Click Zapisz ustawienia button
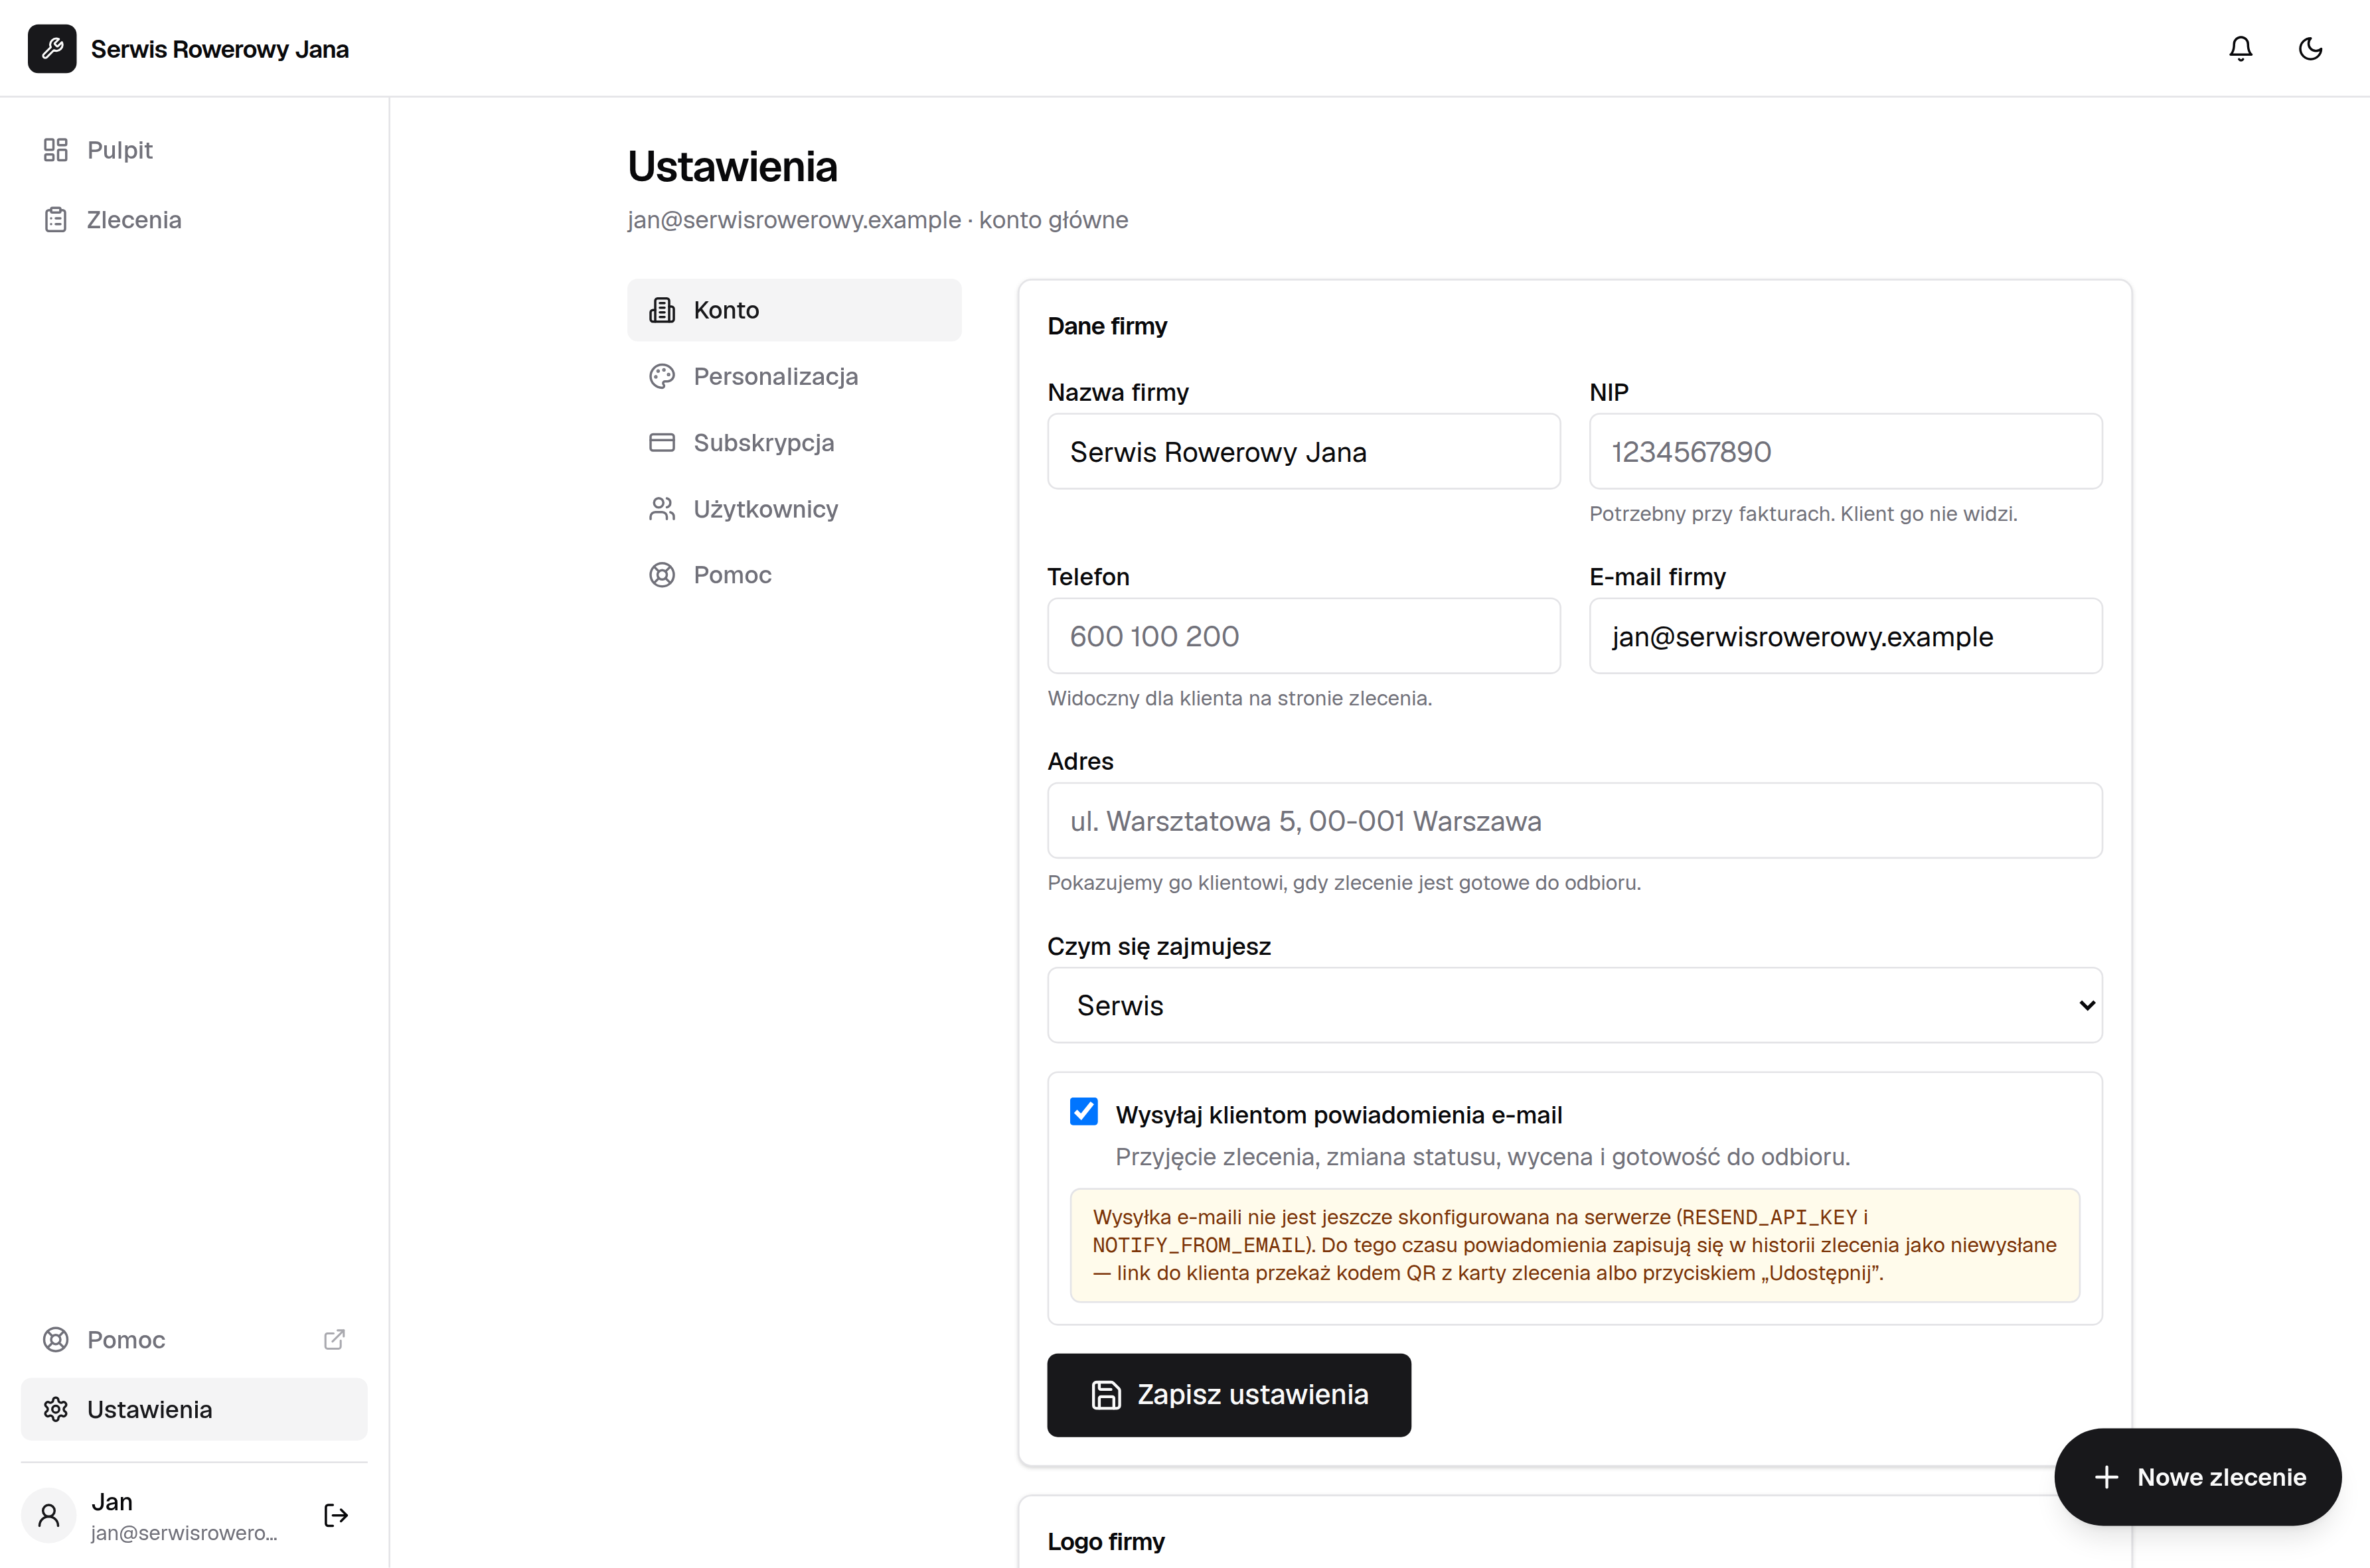This screenshot has width=2370, height=1568. click(1229, 1395)
